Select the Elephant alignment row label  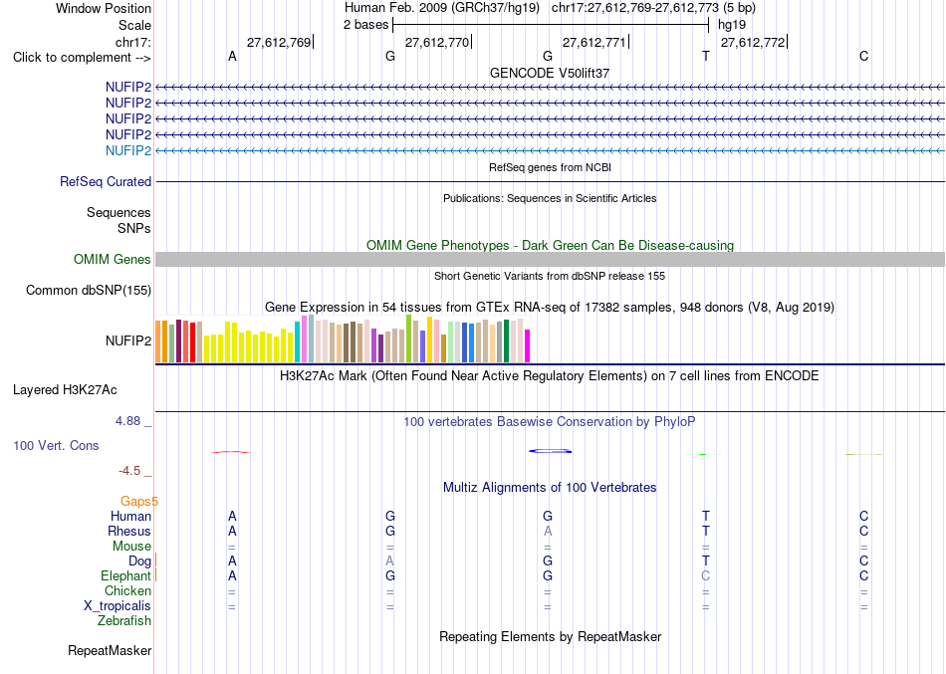click(x=125, y=576)
